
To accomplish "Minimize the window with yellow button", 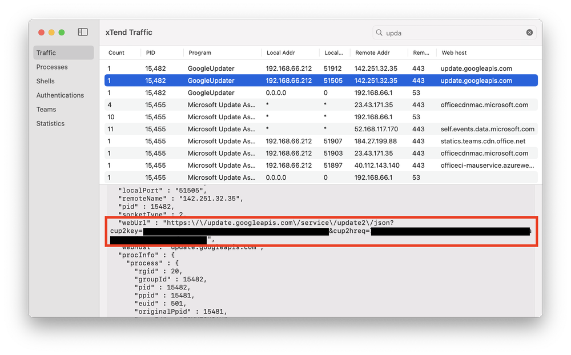I will click(x=52, y=33).
